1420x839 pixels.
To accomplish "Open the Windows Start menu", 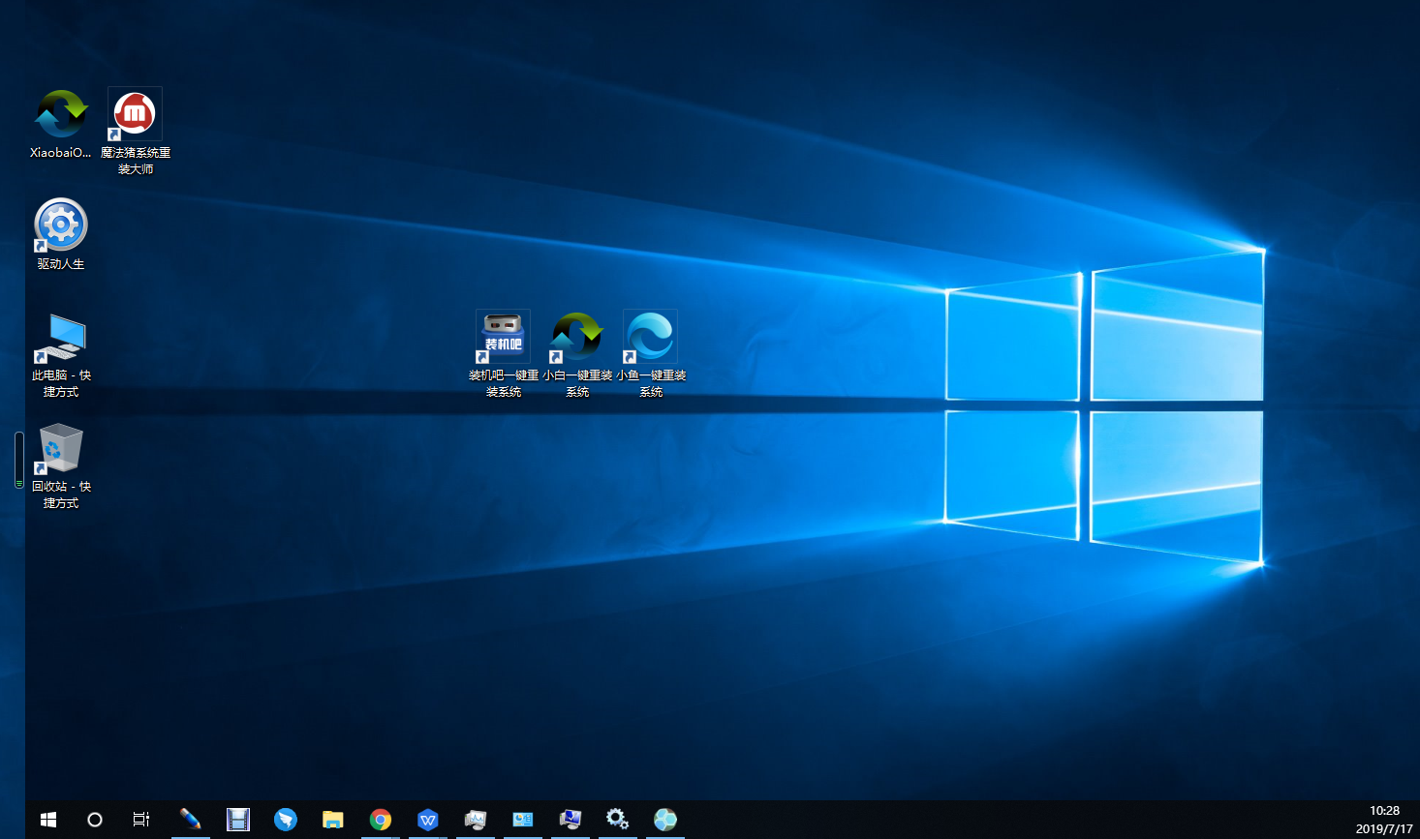I will pyautogui.click(x=48, y=820).
